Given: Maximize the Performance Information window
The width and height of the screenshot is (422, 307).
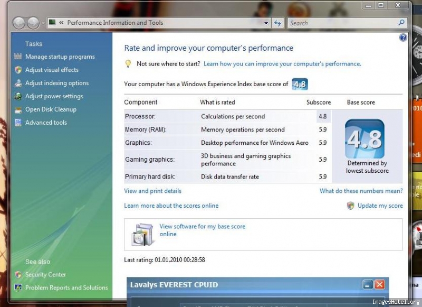Looking at the screenshot, I should 381,5.
